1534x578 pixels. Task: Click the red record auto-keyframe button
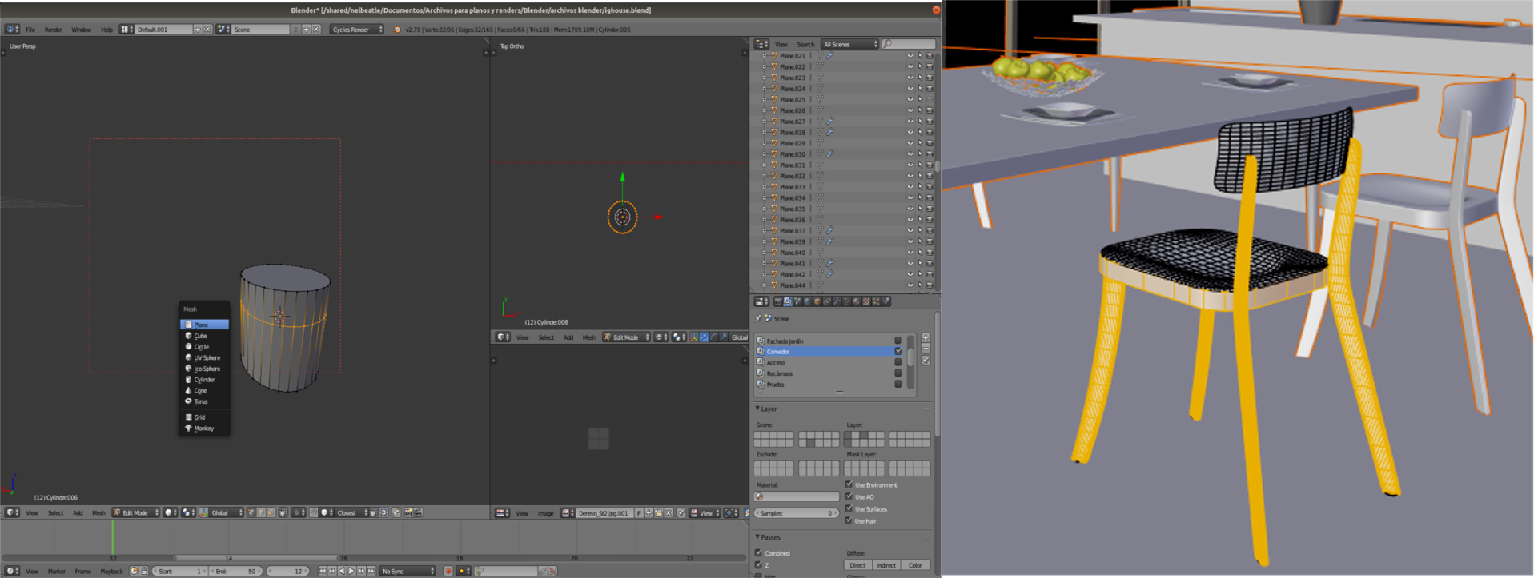(x=448, y=571)
